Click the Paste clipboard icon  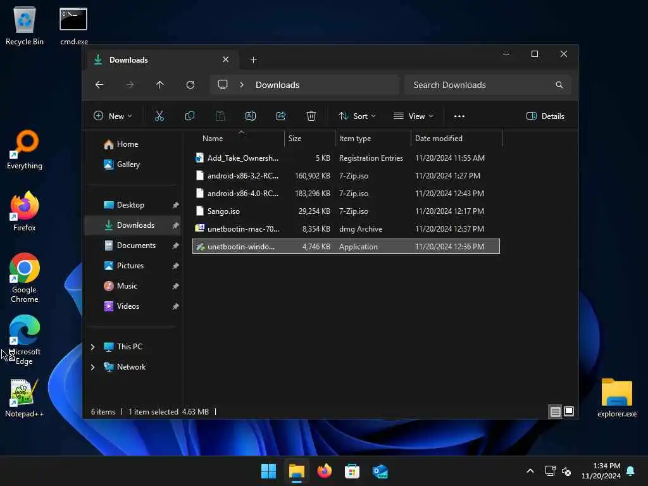tap(220, 116)
